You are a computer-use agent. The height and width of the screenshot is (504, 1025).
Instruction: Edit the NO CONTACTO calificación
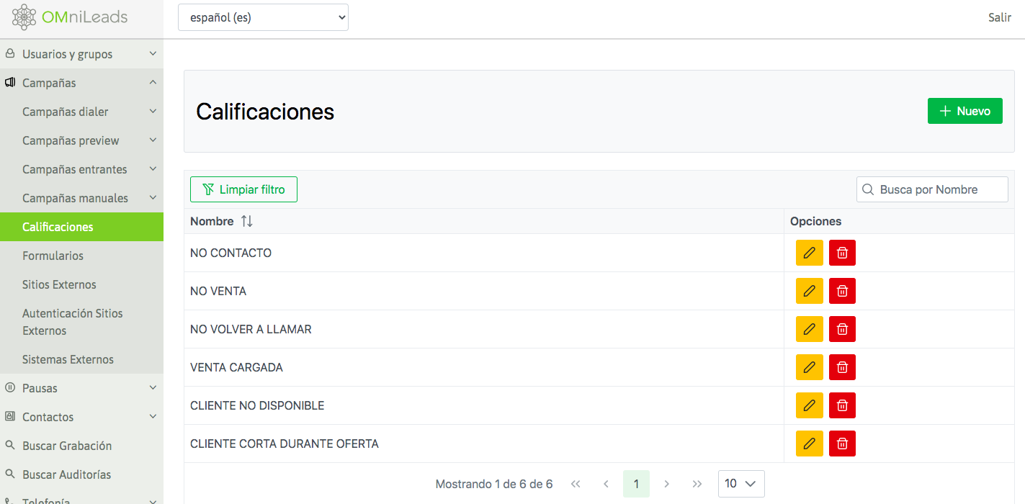point(809,253)
